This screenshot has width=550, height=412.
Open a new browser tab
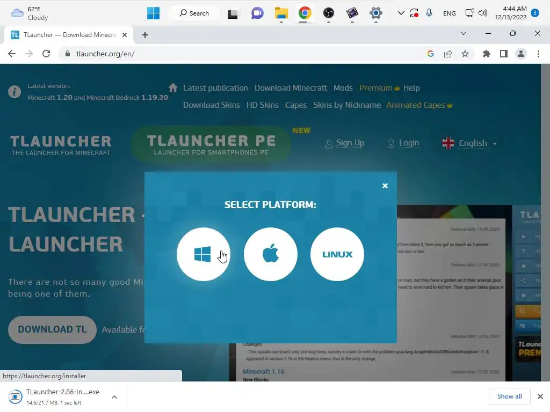pos(145,35)
